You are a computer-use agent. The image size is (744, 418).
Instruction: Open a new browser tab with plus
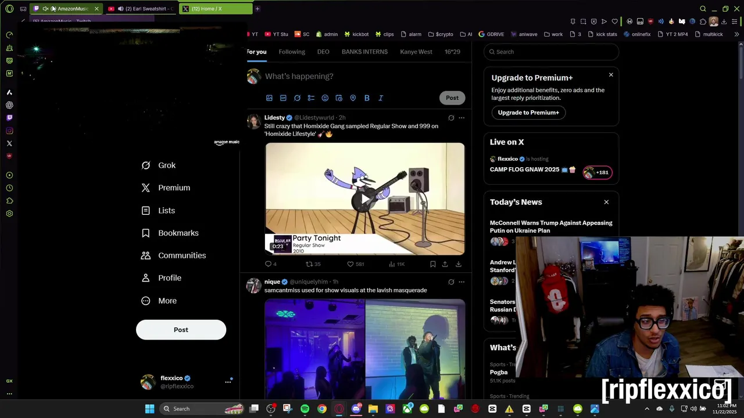pos(257,9)
